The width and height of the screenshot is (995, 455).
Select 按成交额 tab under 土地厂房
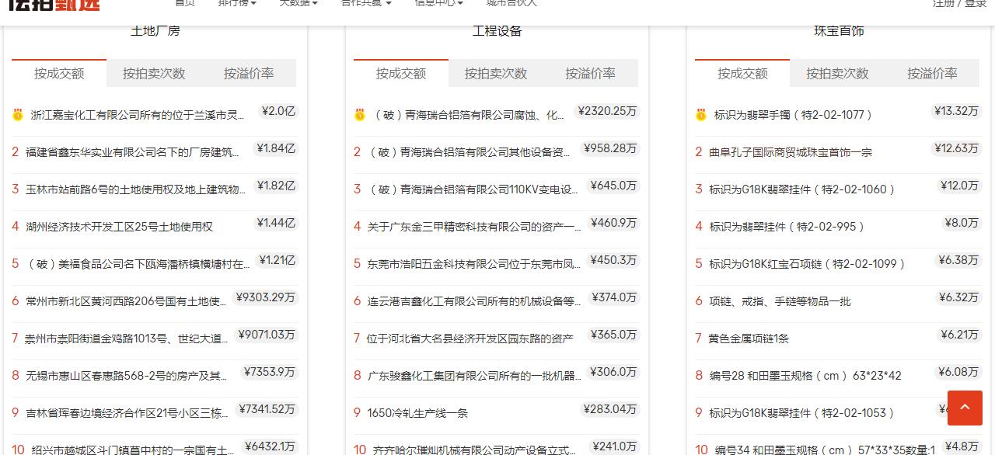(59, 74)
